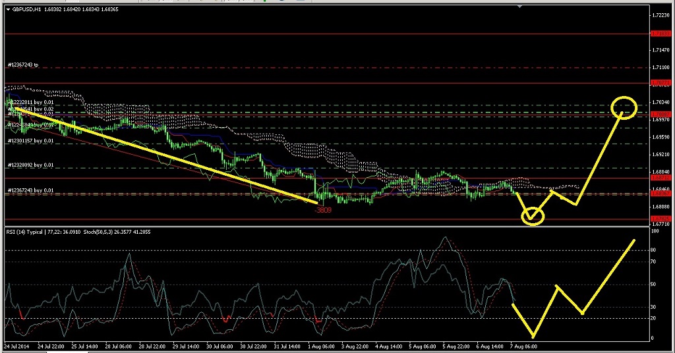Click the #12232811 buy 0.01 order label
The height and width of the screenshot is (353, 675).
30,103
